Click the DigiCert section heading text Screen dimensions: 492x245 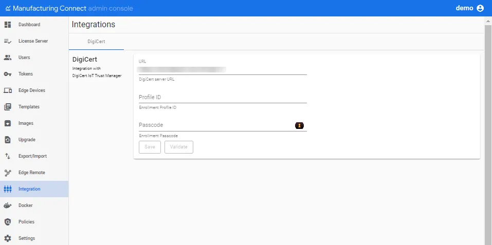tap(85, 60)
